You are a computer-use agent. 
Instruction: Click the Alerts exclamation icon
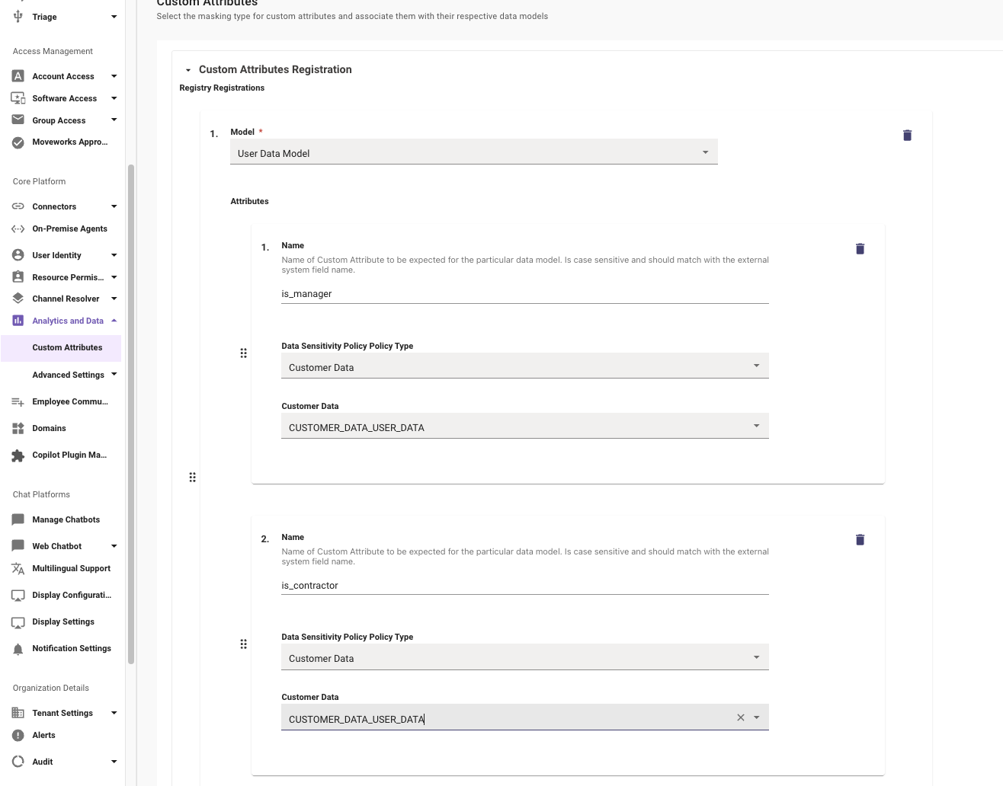(x=18, y=735)
